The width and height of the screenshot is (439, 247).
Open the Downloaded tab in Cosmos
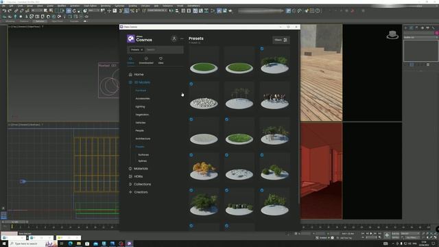(146, 60)
